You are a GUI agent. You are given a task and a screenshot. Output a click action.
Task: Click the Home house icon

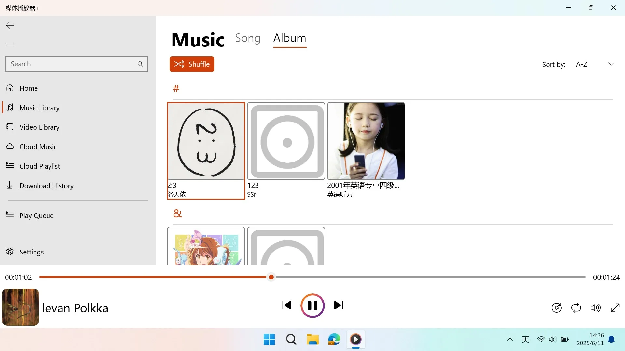point(10,88)
